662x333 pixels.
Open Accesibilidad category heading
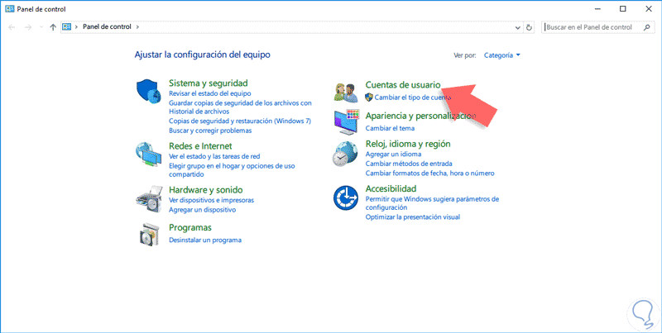tap(391, 188)
